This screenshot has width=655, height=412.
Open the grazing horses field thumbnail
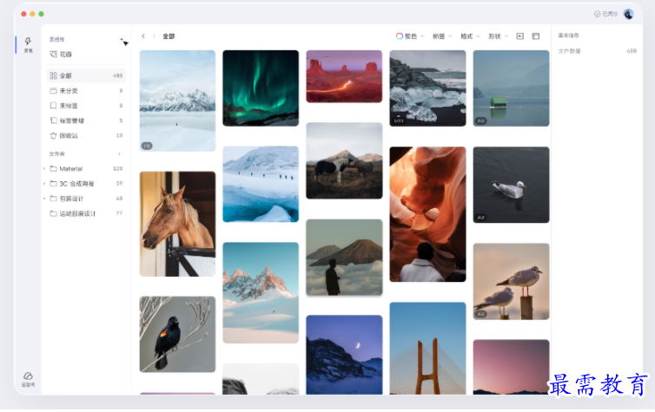344,160
